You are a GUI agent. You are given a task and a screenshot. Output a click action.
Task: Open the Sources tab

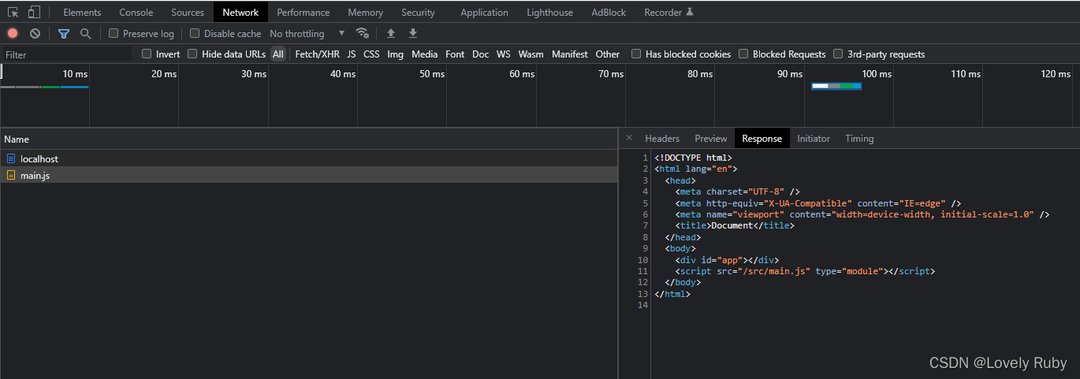tap(188, 12)
